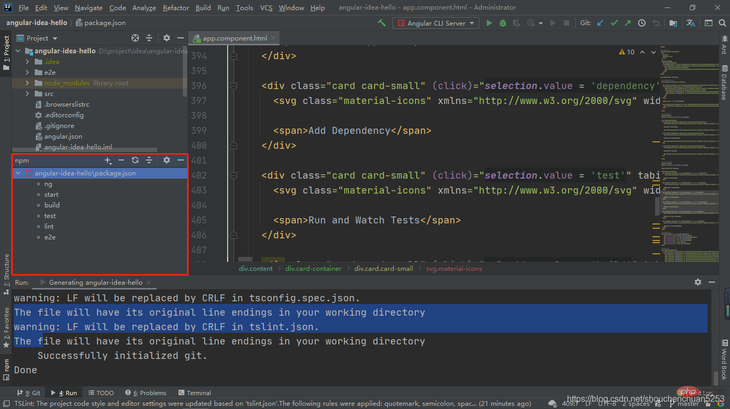Viewport: 730px width, 409px height.
Task: Open the Translate icon in toolbar
Action: click(691, 23)
